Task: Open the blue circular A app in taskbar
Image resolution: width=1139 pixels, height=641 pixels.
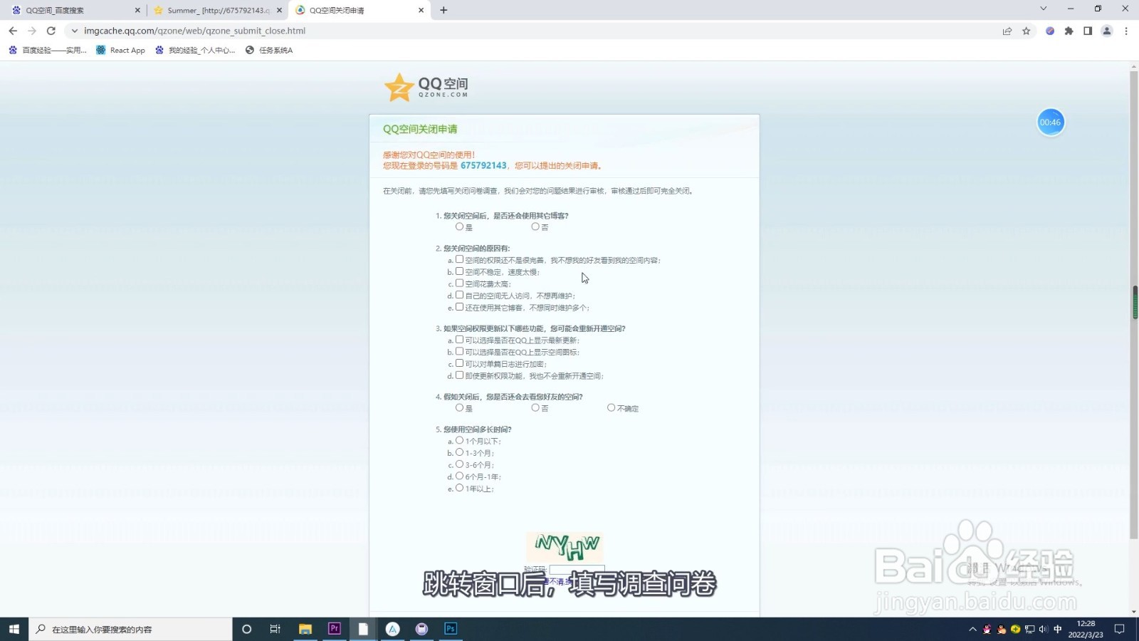Action: click(x=393, y=629)
